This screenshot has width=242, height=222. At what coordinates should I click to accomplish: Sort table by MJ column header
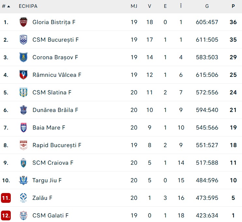[134, 6]
